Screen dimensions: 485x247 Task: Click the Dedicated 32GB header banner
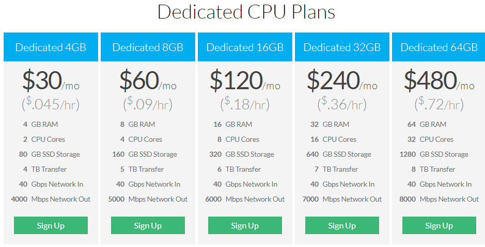pos(342,47)
